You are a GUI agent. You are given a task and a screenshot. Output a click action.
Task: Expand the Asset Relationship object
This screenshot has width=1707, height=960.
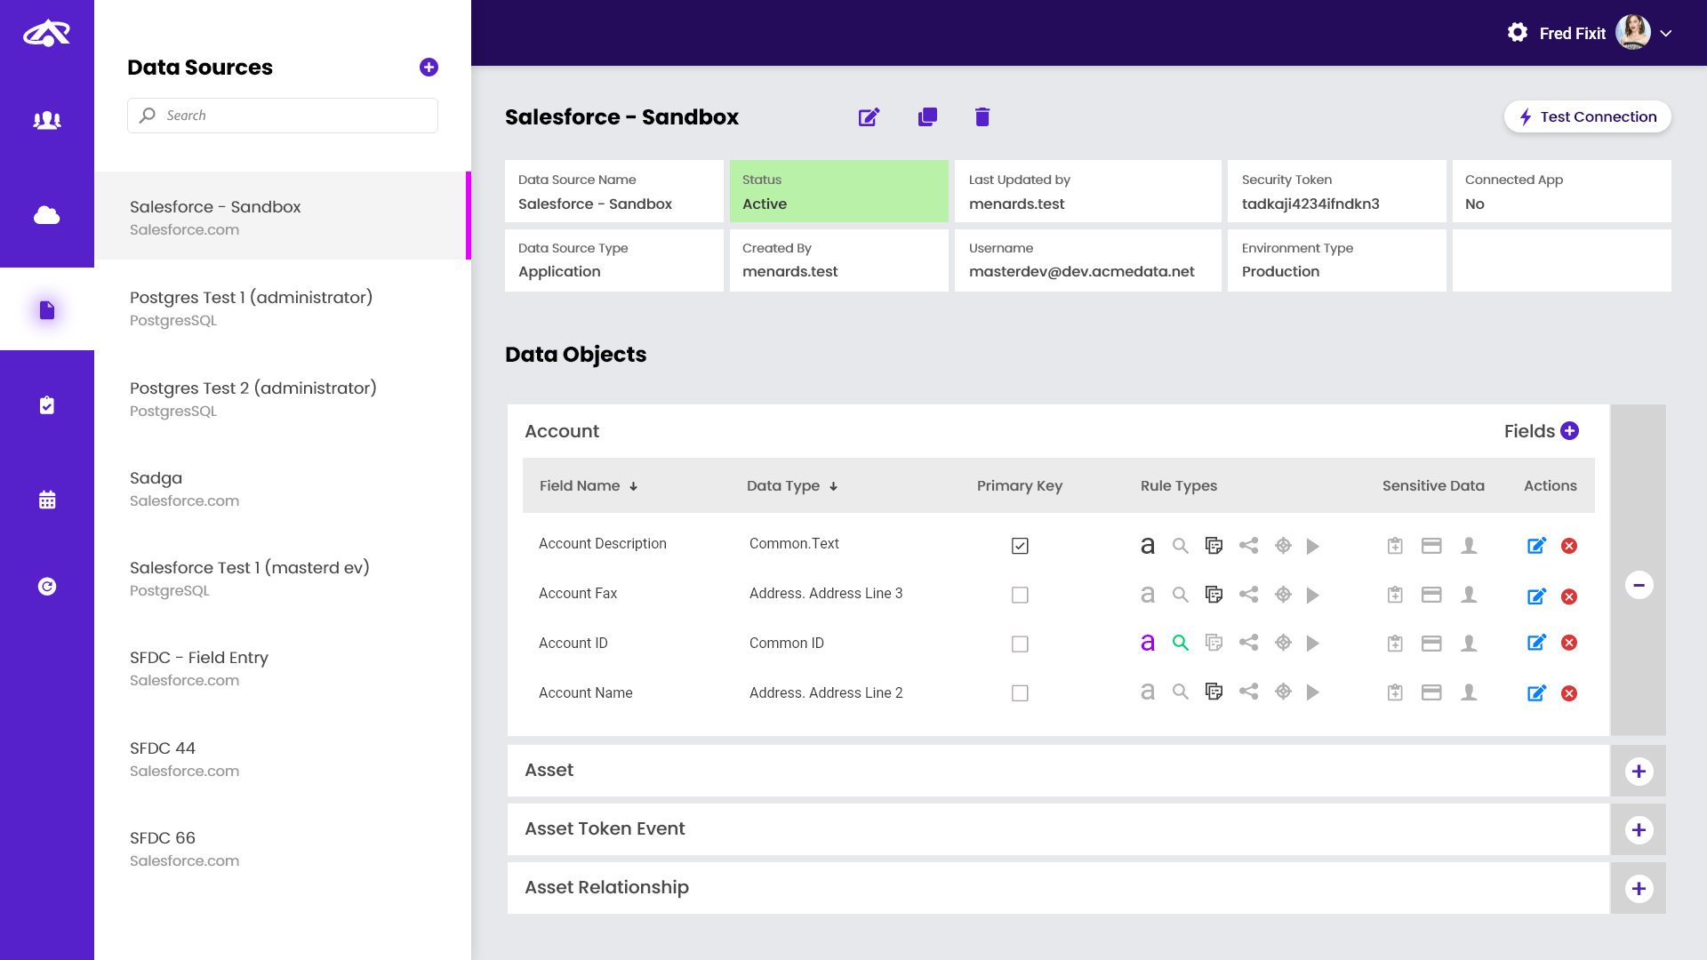[1639, 888]
